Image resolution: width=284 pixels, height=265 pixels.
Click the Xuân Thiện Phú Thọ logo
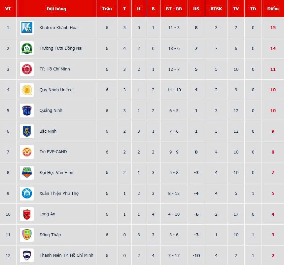[26, 193]
